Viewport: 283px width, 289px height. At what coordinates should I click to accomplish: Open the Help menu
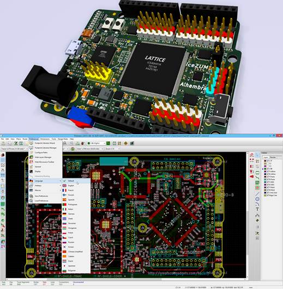click(71, 139)
